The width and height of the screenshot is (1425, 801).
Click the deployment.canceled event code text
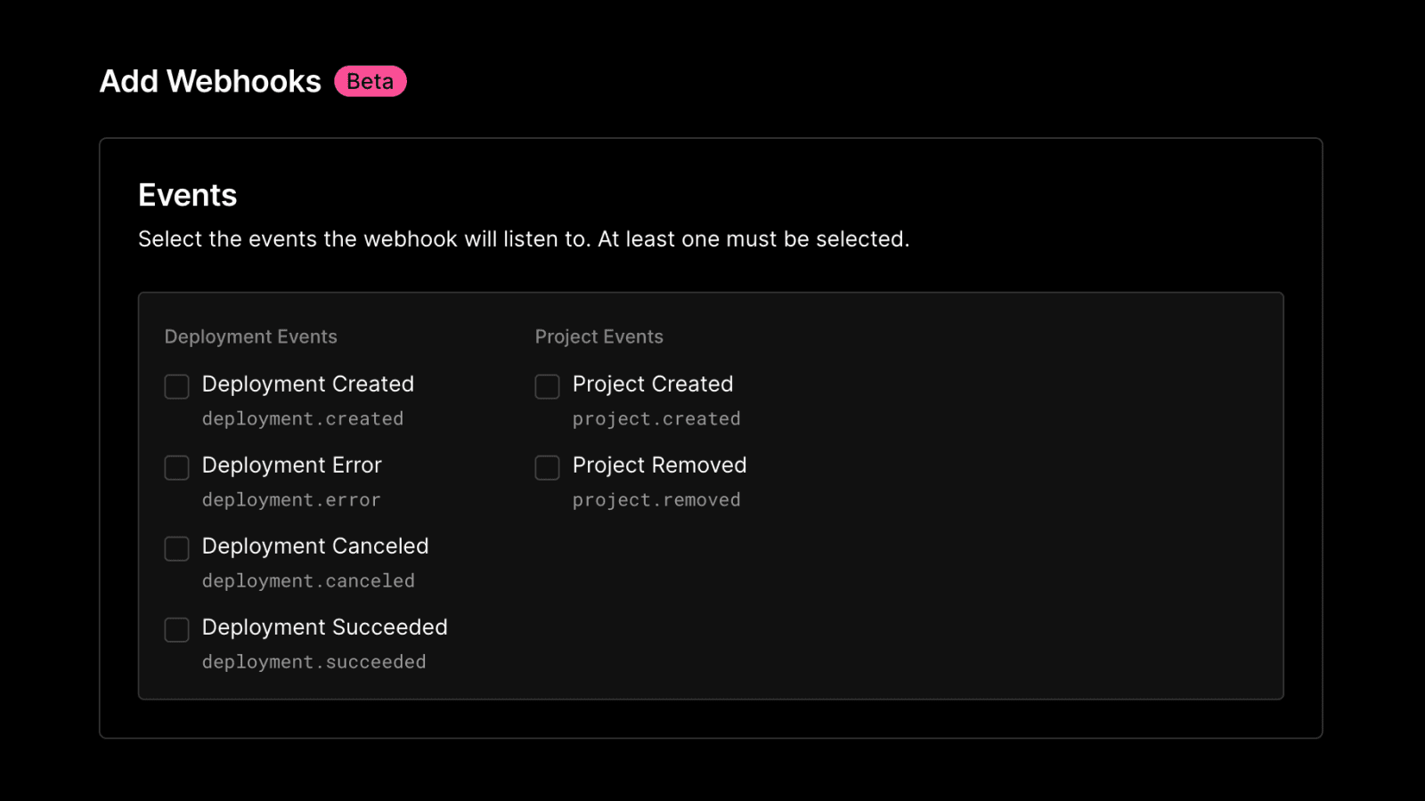pyautogui.click(x=308, y=581)
